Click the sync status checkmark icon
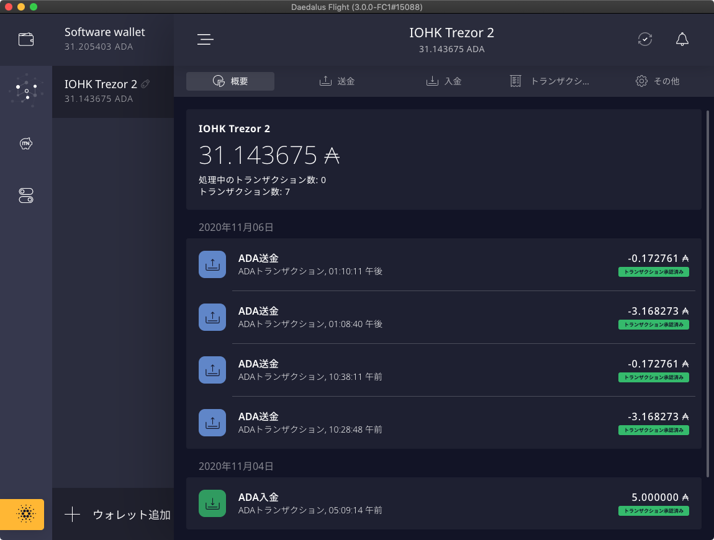 point(645,40)
